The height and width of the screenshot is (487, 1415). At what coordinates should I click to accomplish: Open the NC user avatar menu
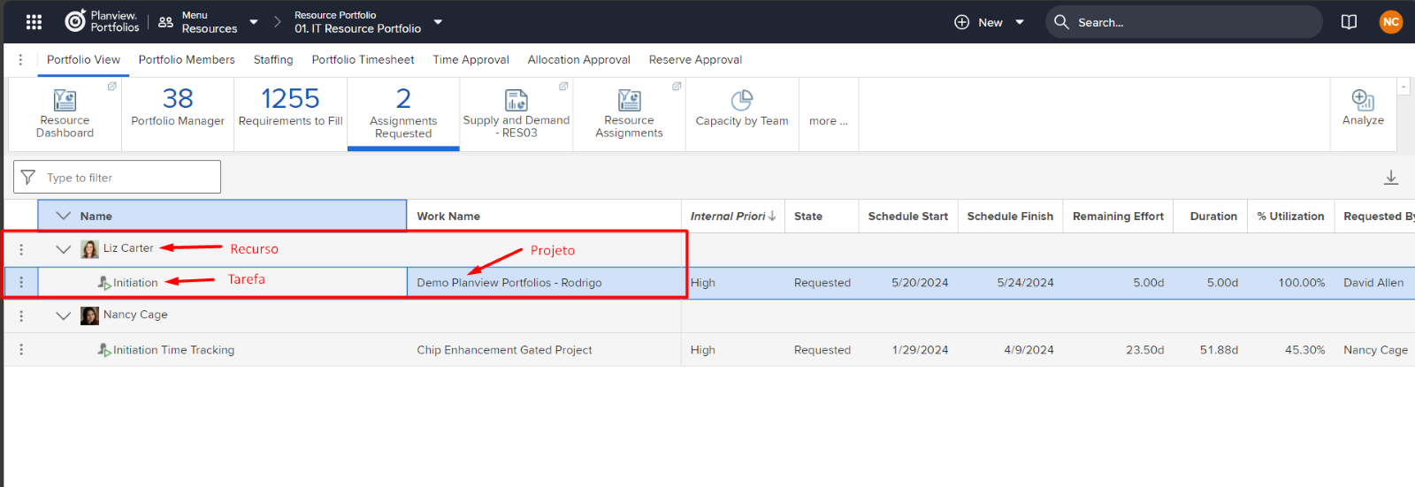click(1391, 22)
